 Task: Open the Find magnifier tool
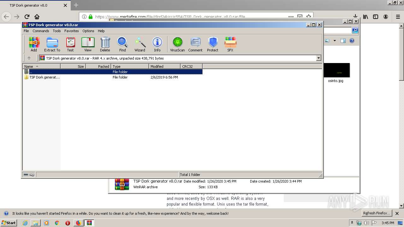(x=122, y=44)
